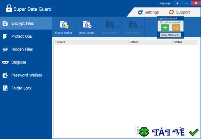Click the Create Locker toolbar icon
The image size is (201, 139).
64,24
